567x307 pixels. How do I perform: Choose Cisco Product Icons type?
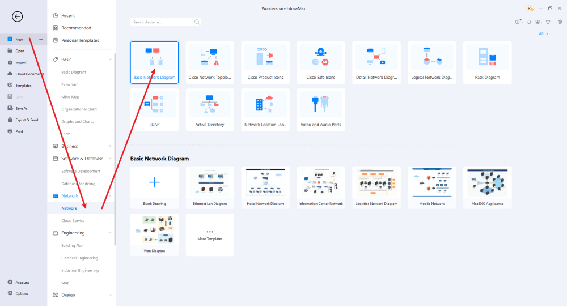(x=265, y=62)
